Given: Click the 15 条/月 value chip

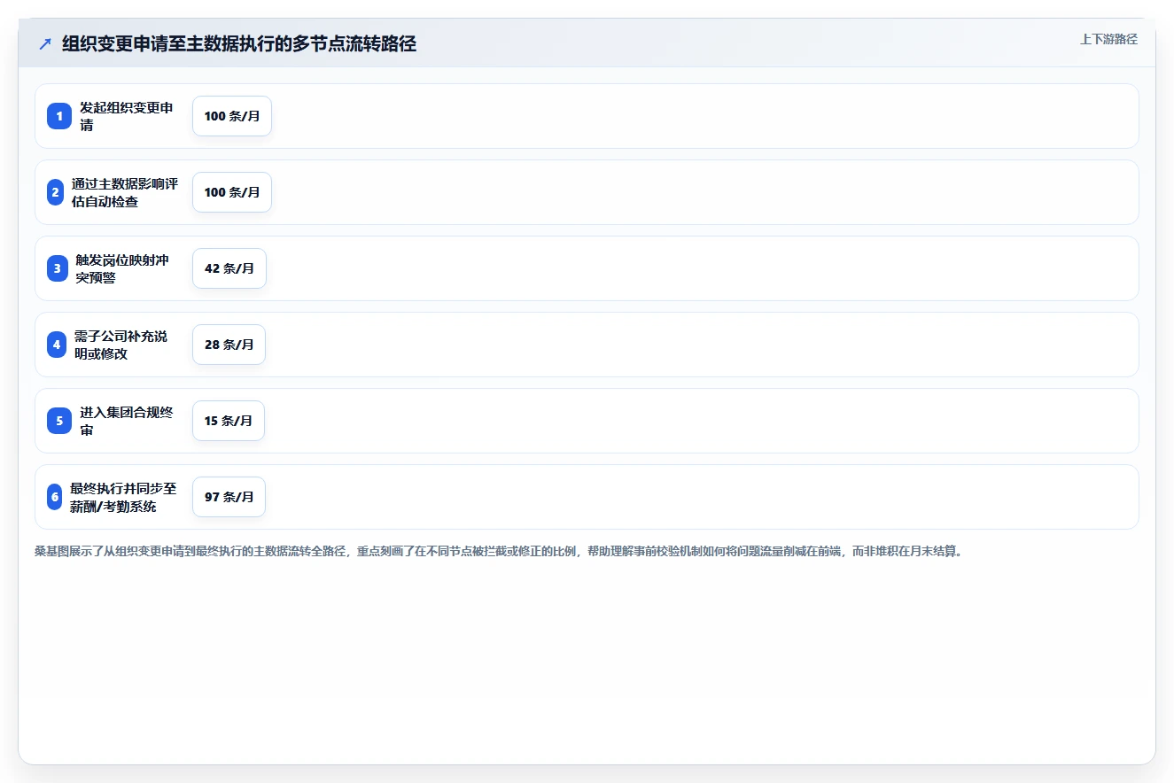Looking at the screenshot, I should tap(229, 421).
